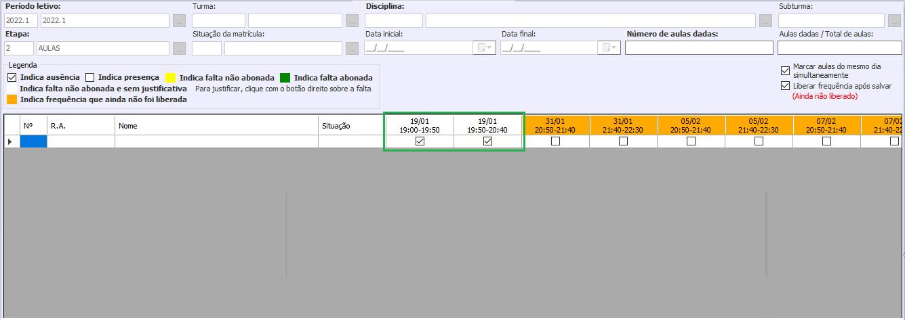Screen dimensions: 905x320
Task: Open Etapa lookup ellipsis button
Action: coord(179,48)
